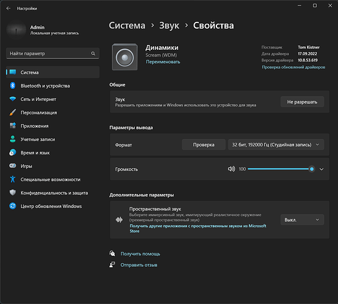Expand the Громкость volume section chevron

(322, 169)
